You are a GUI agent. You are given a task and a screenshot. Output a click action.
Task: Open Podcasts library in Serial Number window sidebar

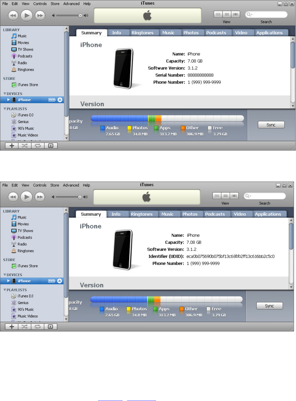pos(25,56)
